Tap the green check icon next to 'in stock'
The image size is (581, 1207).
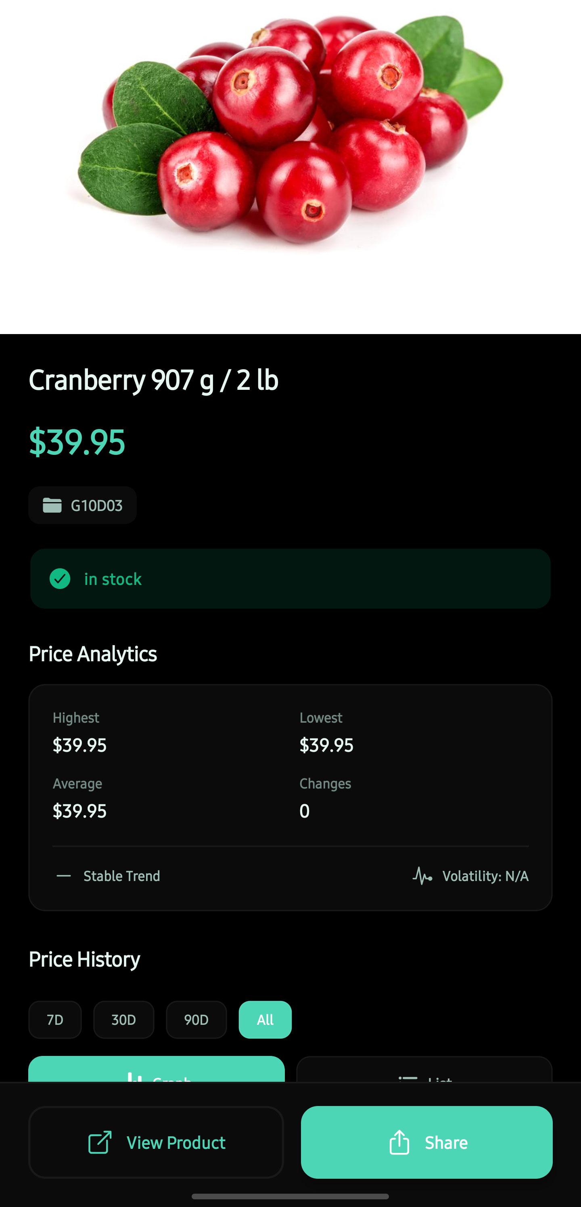60,579
